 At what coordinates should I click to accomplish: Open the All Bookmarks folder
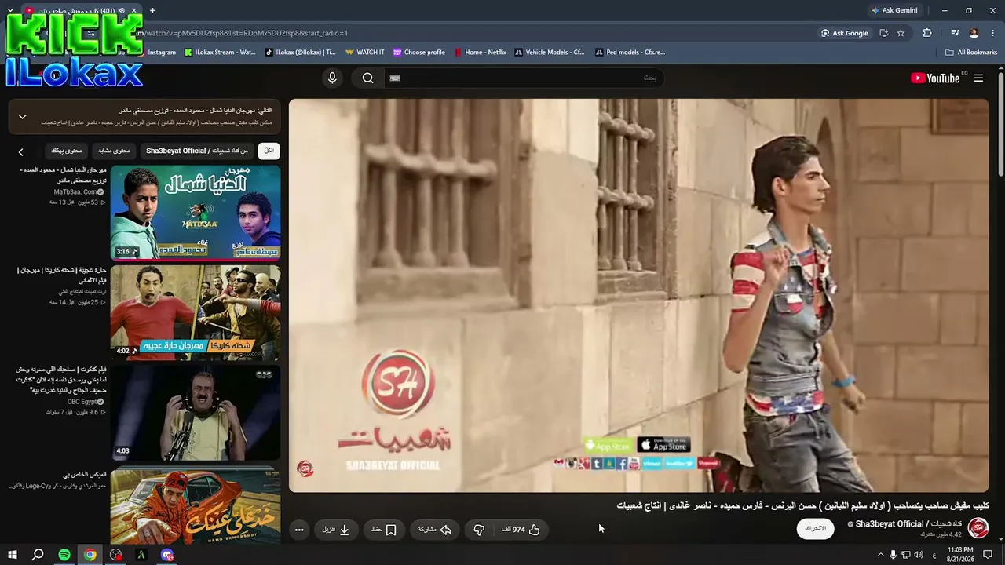click(971, 53)
